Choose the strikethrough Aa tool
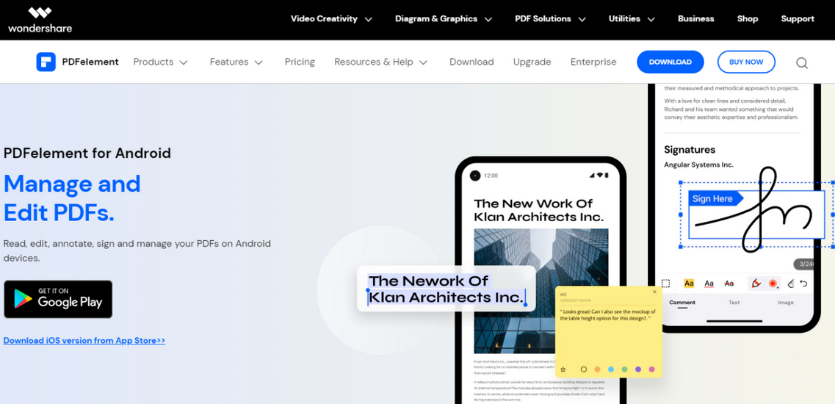The width and height of the screenshot is (835, 404). (x=729, y=284)
